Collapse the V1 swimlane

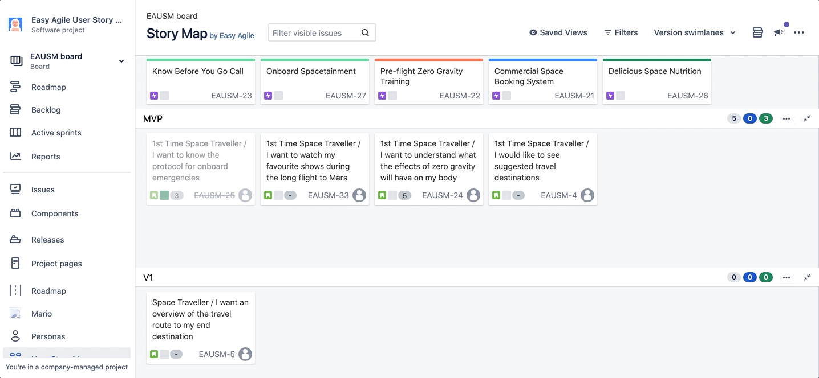click(x=807, y=277)
